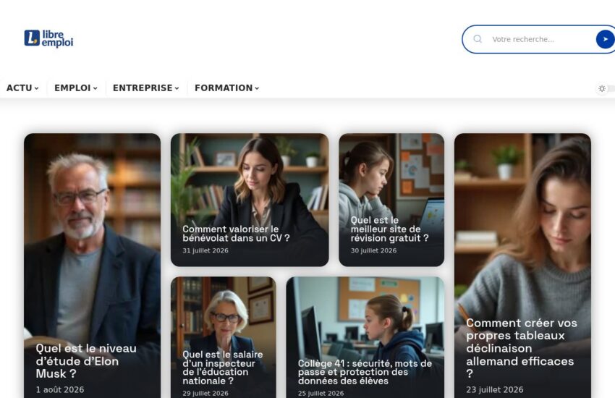This screenshot has width=615, height=398.
Task: Open the best free revision site article
Action: pos(389,229)
